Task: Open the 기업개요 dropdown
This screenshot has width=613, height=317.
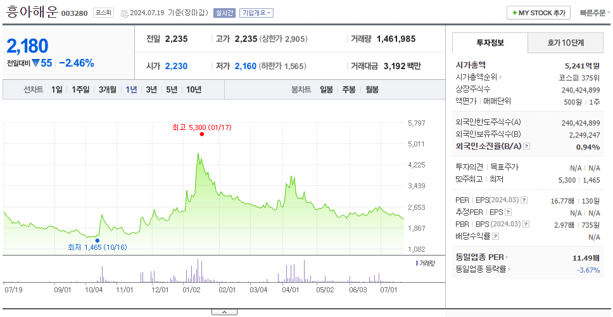Action: coord(256,13)
